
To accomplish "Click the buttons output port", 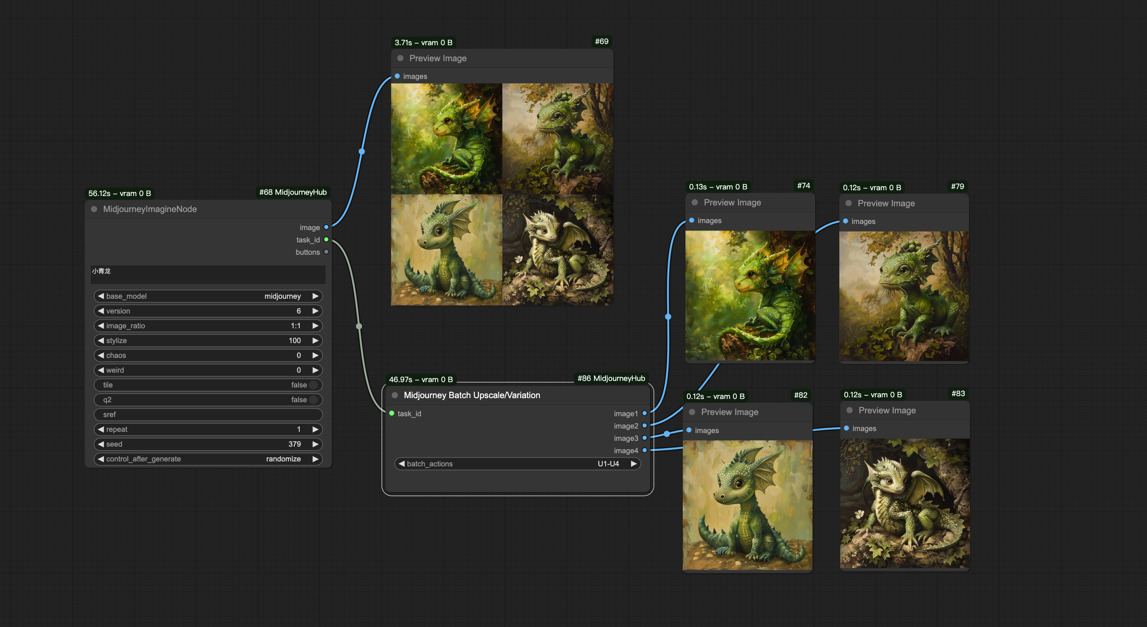I will tap(326, 252).
